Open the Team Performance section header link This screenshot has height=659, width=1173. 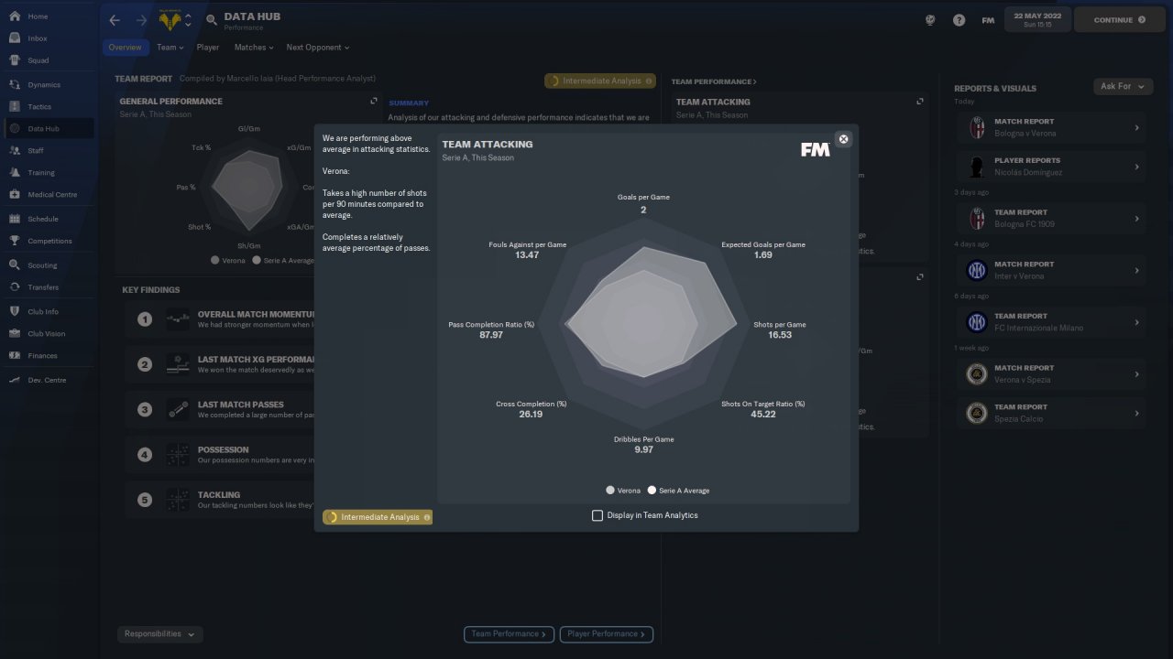pos(714,82)
